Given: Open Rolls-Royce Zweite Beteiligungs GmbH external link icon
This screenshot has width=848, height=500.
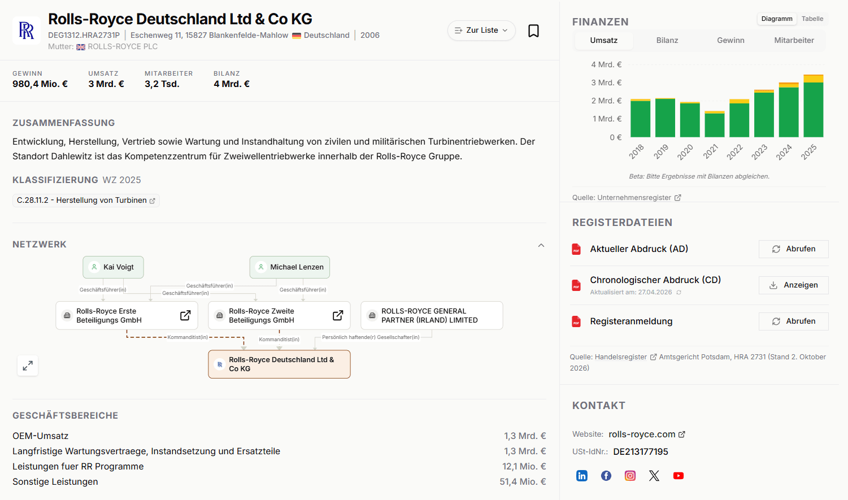Looking at the screenshot, I should click(x=338, y=316).
